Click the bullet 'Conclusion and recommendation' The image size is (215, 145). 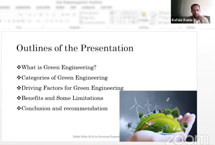[62, 108]
